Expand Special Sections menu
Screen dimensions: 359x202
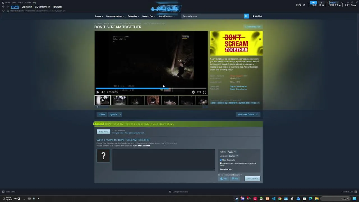coord(166,16)
